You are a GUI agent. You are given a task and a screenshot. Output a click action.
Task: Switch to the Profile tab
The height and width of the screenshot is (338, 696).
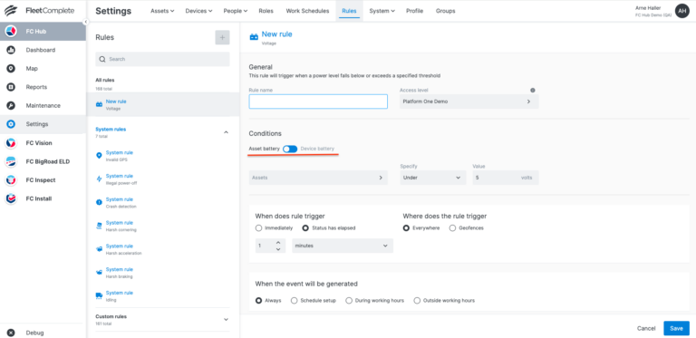click(x=414, y=11)
